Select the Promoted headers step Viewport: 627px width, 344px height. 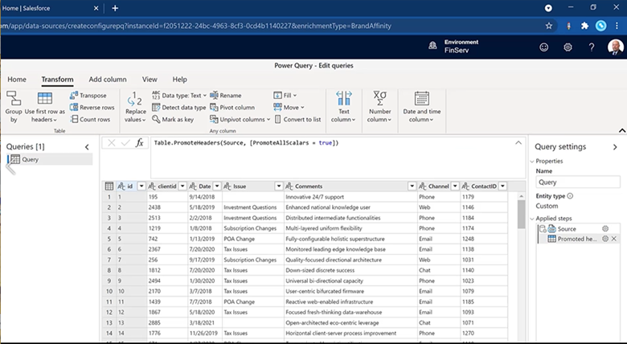[577, 239]
